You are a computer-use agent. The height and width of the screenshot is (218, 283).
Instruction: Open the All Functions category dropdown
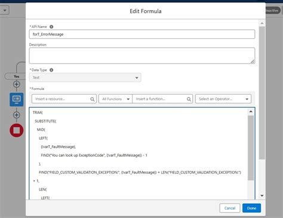(x=115, y=99)
